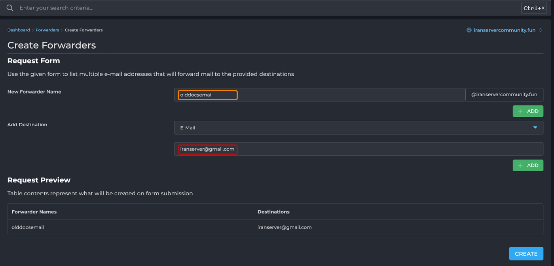Open the iranservercommunity.fun domain selector
The height and width of the screenshot is (266, 554).
tap(504, 30)
